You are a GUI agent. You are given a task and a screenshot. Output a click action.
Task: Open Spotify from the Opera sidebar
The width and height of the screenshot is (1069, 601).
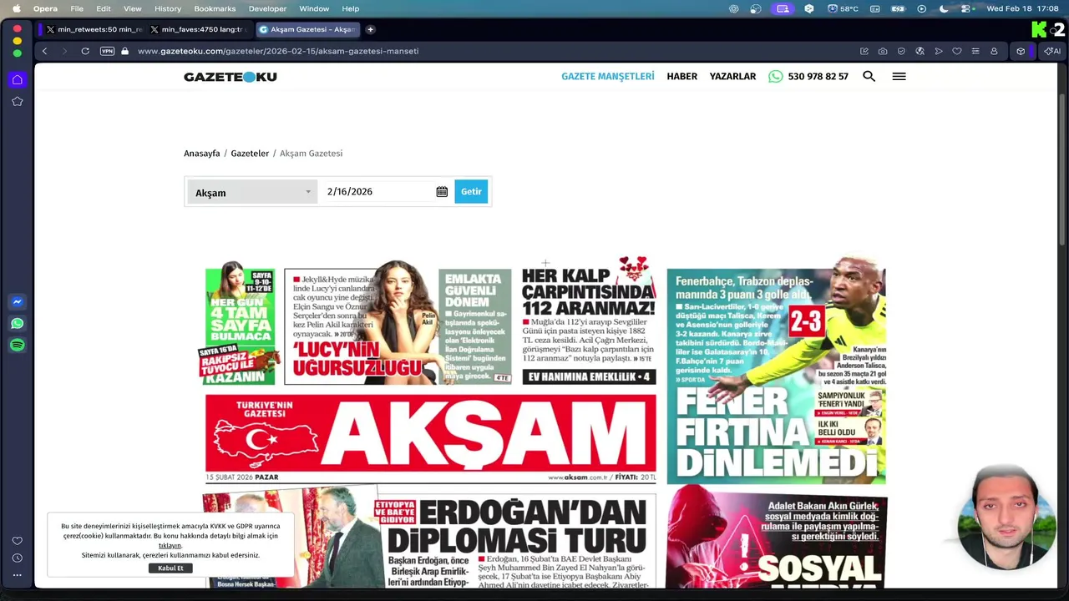[x=17, y=346]
